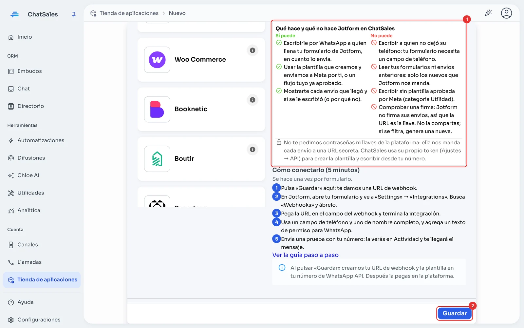The height and width of the screenshot is (328, 524).
Task: Open Utilidades
Action: [42, 193]
